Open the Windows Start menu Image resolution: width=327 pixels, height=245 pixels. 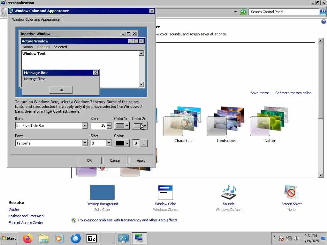pyautogui.click(x=9, y=238)
